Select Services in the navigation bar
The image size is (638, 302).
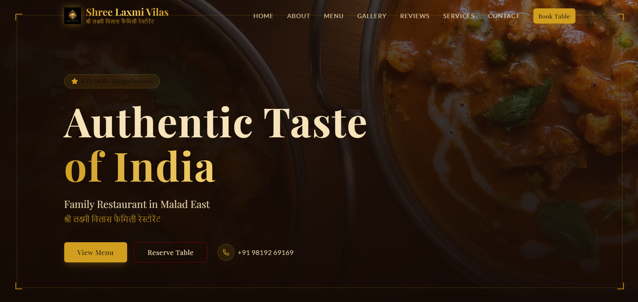459,16
